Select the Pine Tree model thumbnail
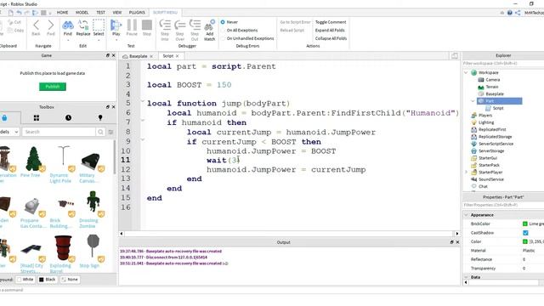 click(34, 159)
